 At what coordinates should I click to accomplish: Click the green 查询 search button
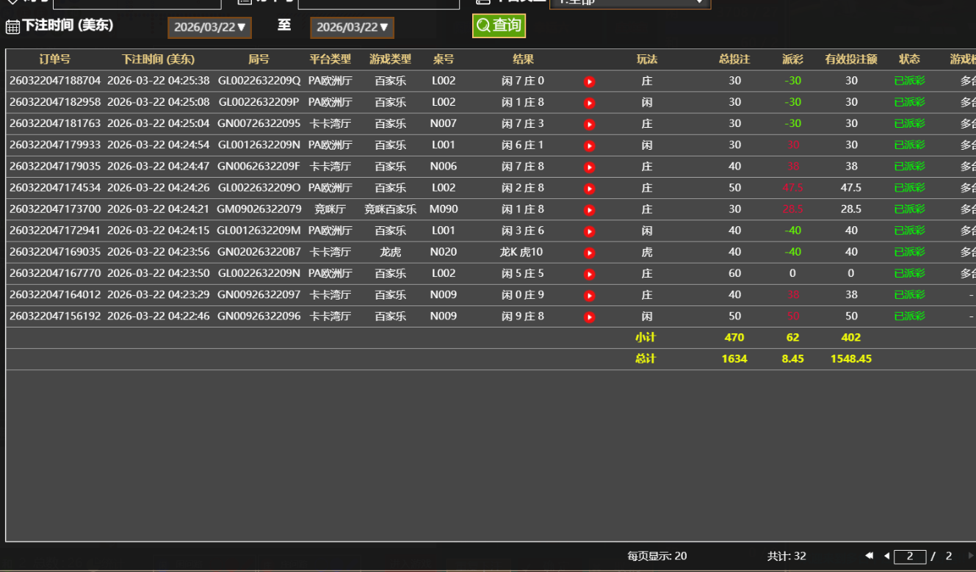tap(499, 26)
